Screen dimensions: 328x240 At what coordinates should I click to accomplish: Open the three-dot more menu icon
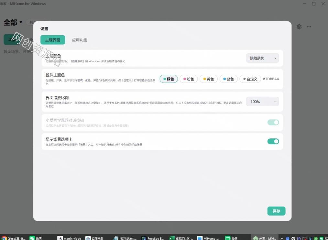(309, 27)
